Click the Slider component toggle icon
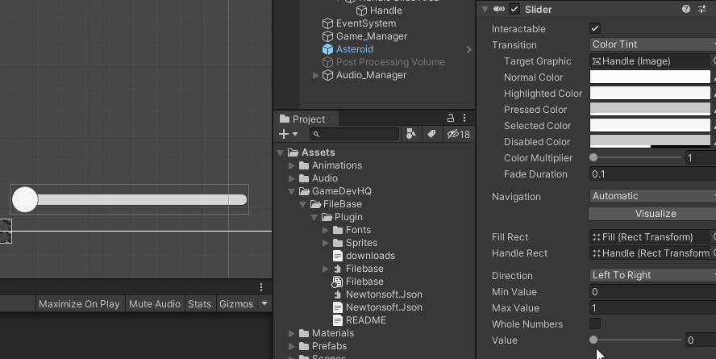The image size is (716, 359). tap(499, 9)
